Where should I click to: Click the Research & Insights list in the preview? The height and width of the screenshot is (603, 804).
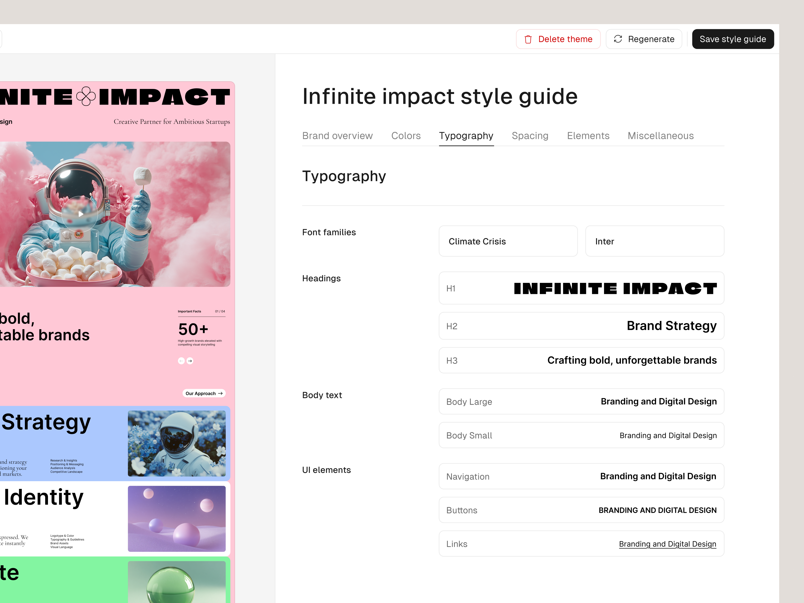tap(67, 466)
